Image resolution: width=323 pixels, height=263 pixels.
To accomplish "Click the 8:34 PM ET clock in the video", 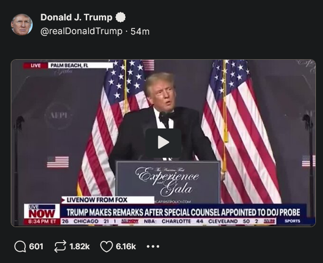I will pyautogui.click(x=42, y=222).
